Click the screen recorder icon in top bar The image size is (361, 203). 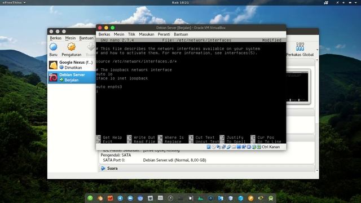point(326,2)
